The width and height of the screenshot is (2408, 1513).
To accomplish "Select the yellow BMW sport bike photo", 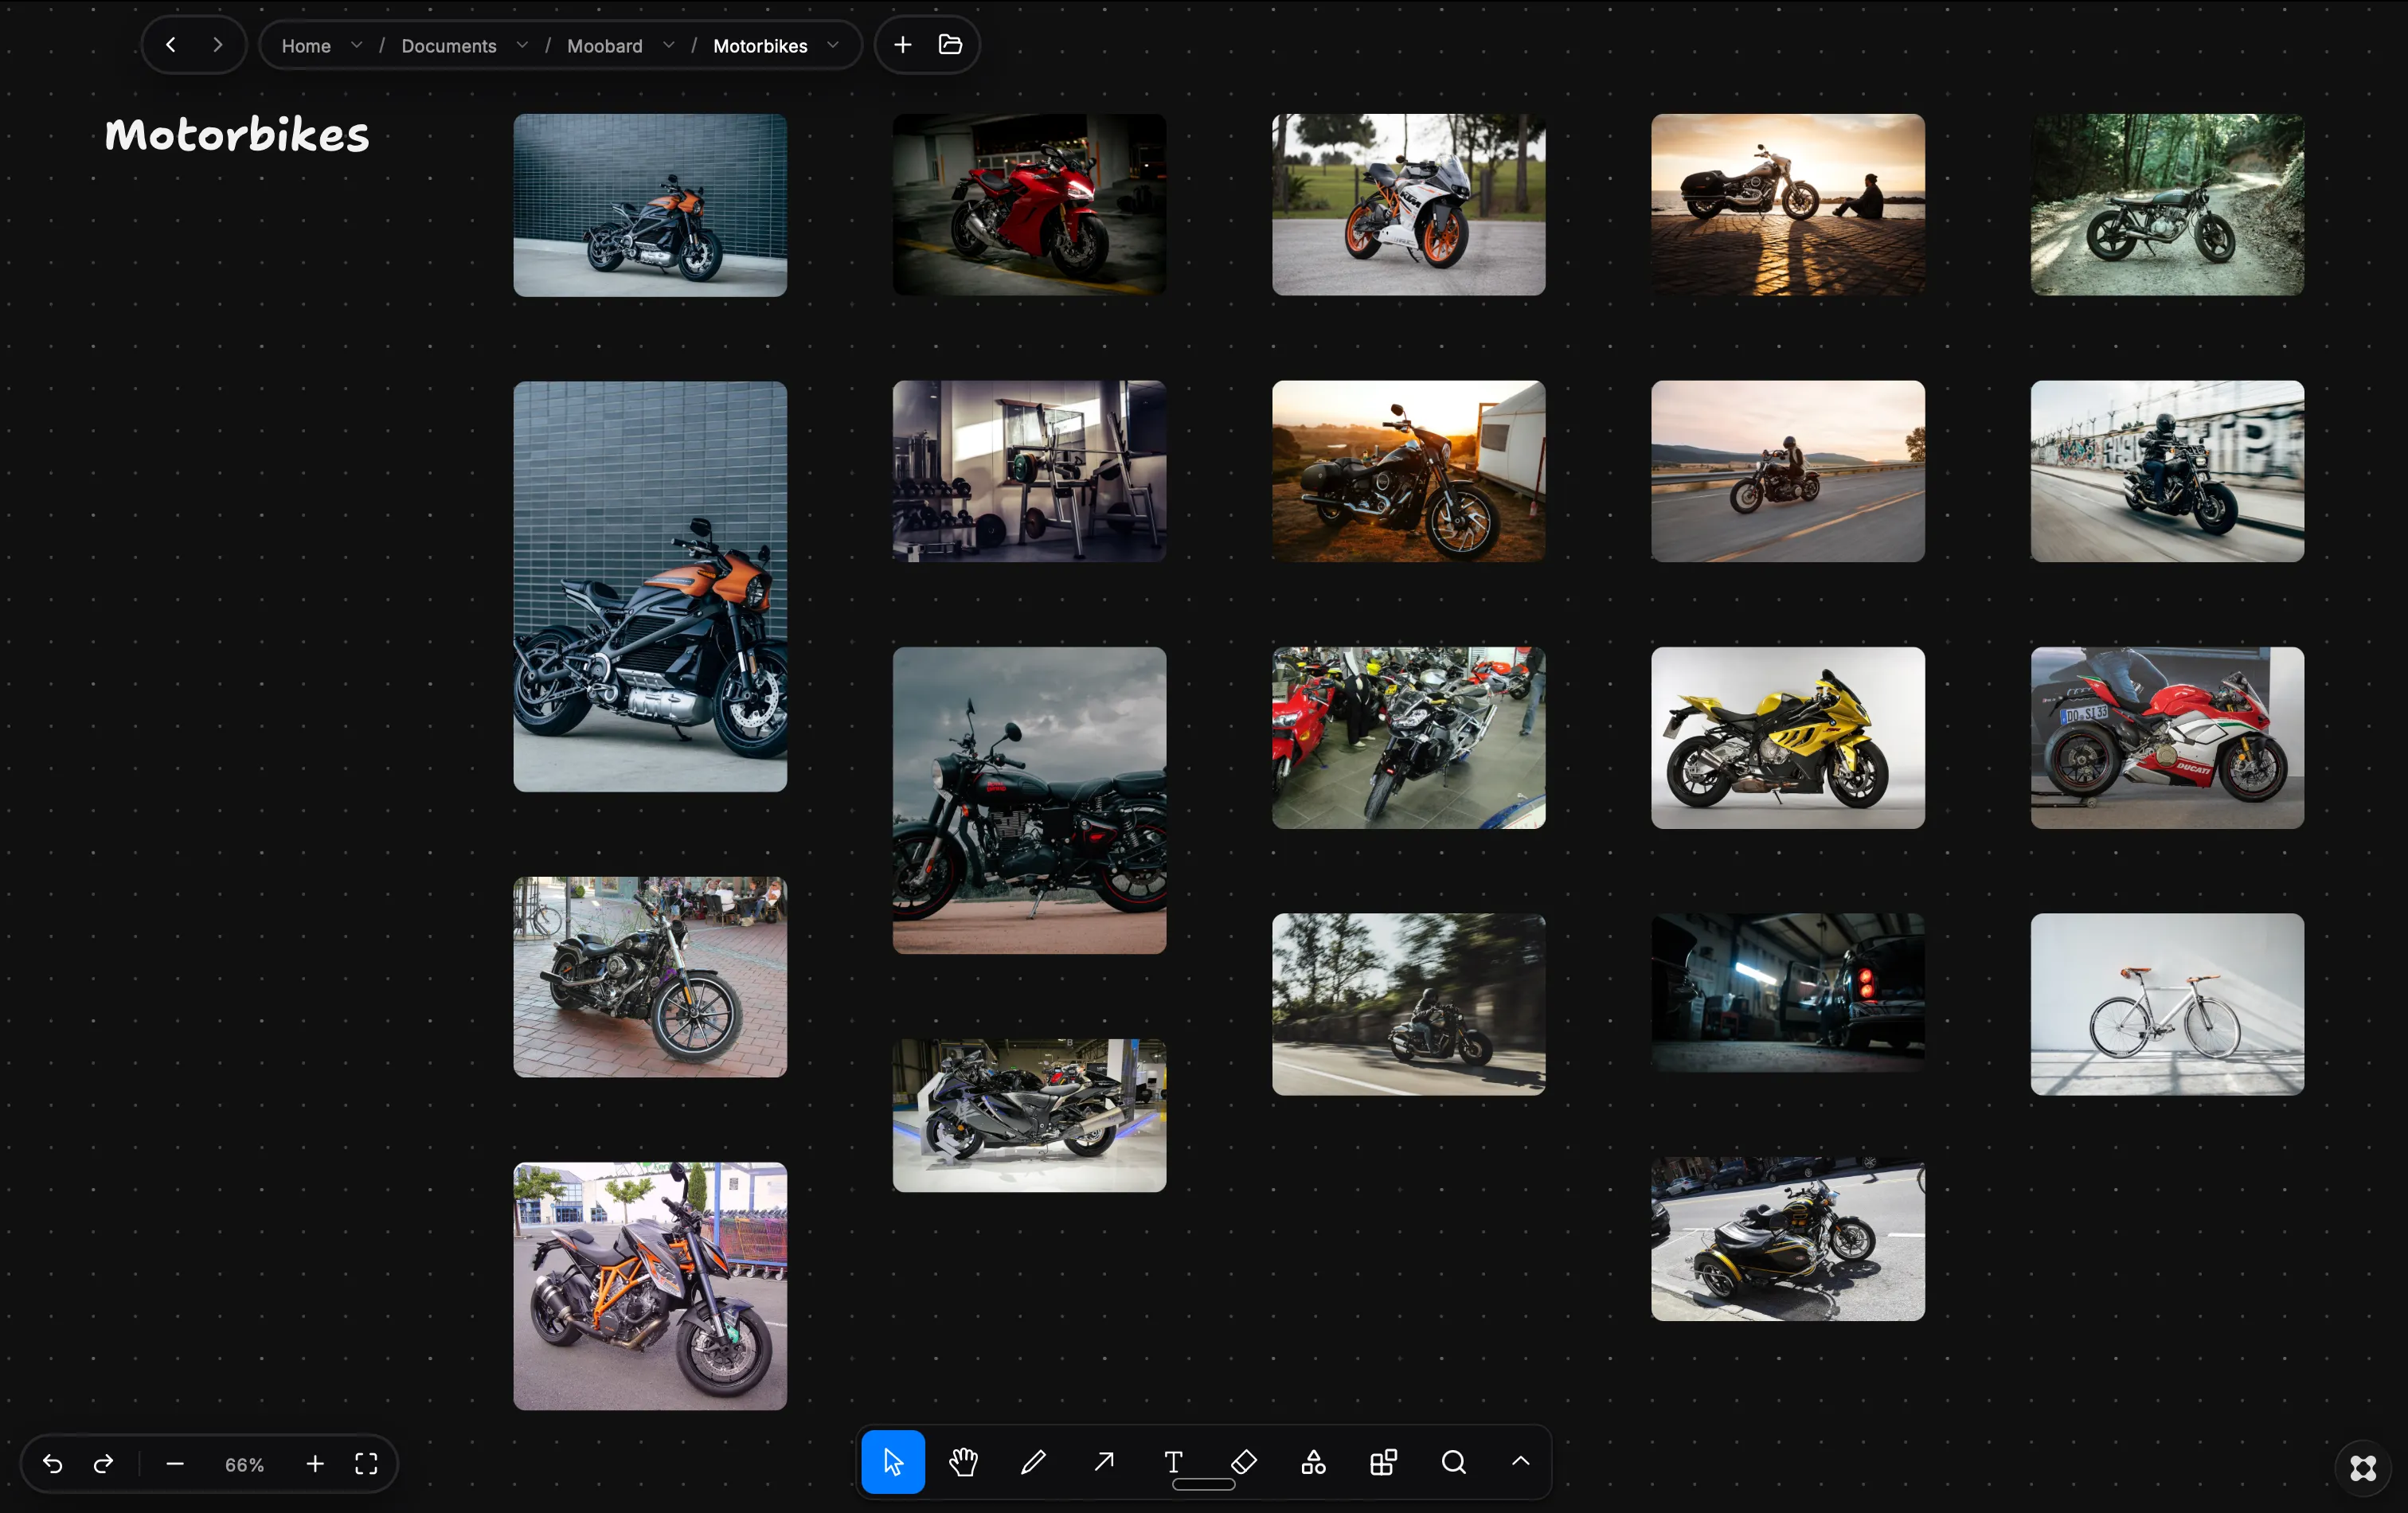I will point(1787,737).
